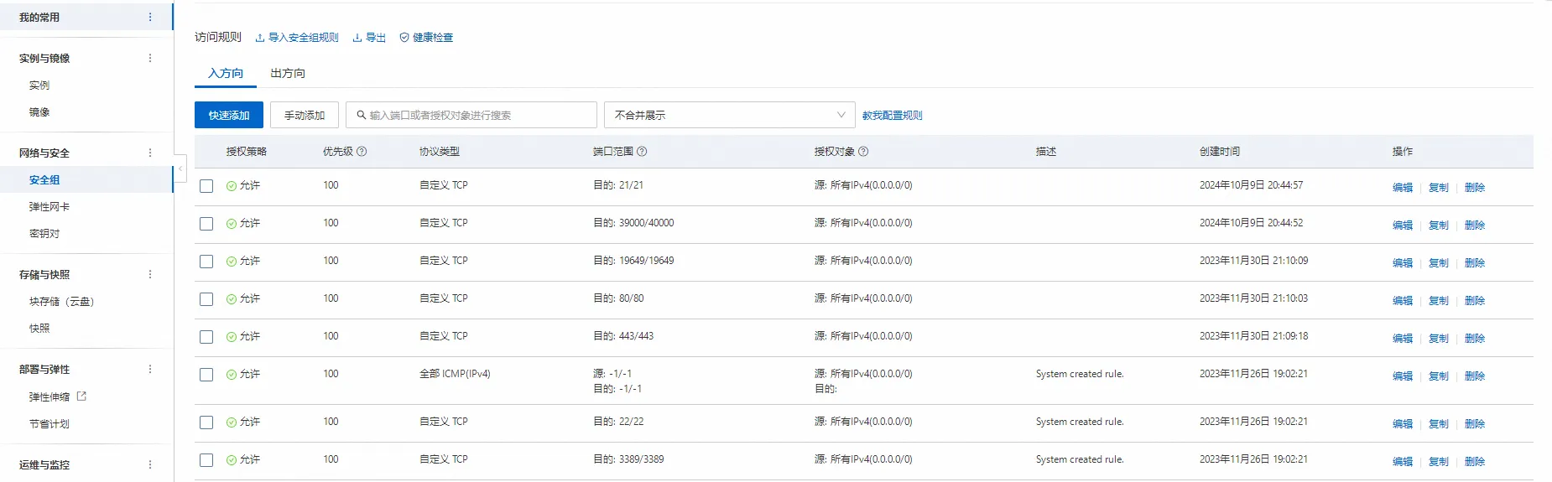Open 网络与安全 section options menu
The image size is (1552, 482).
pos(150,153)
